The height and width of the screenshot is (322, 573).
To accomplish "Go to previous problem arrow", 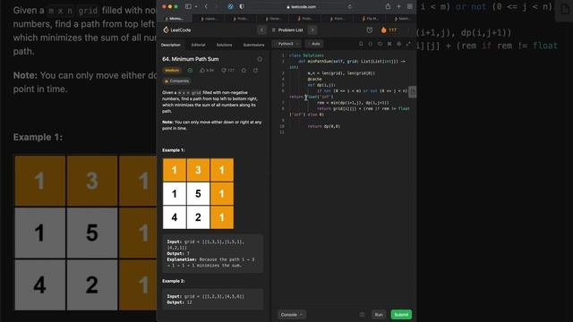I will point(261,30).
